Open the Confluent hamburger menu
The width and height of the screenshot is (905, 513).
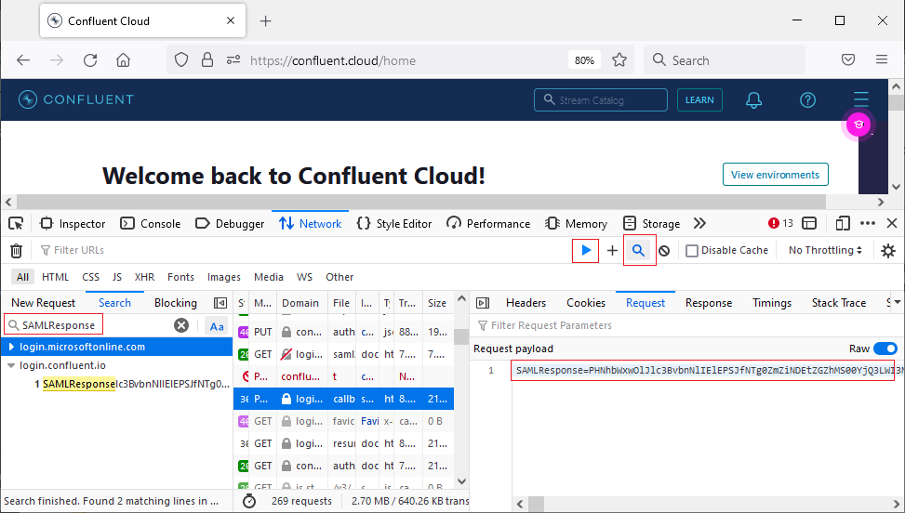coord(860,99)
